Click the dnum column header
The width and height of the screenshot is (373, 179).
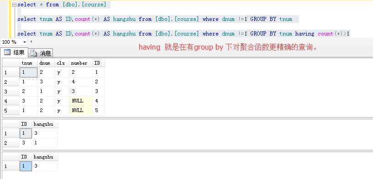(46, 63)
